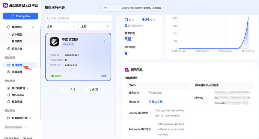Open the 10 条/页 page-size dropdown
Screen dimensions: 259x139
click(x=95, y=89)
